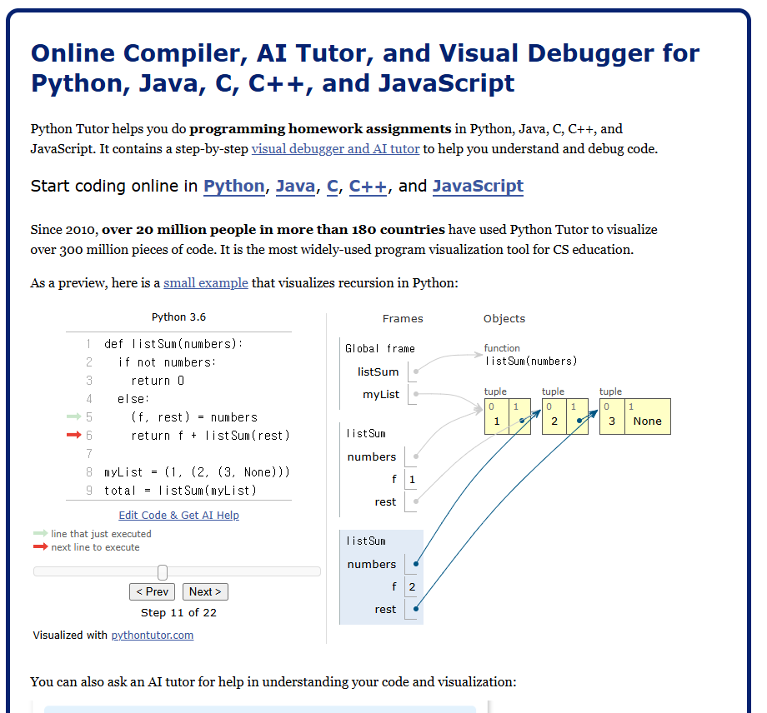Click the execution step slider handle
767x713 pixels.
163,572
